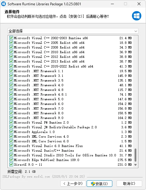Minimize the installer window
The width and height of the screenshot is (146, 190).
[112, 4]
